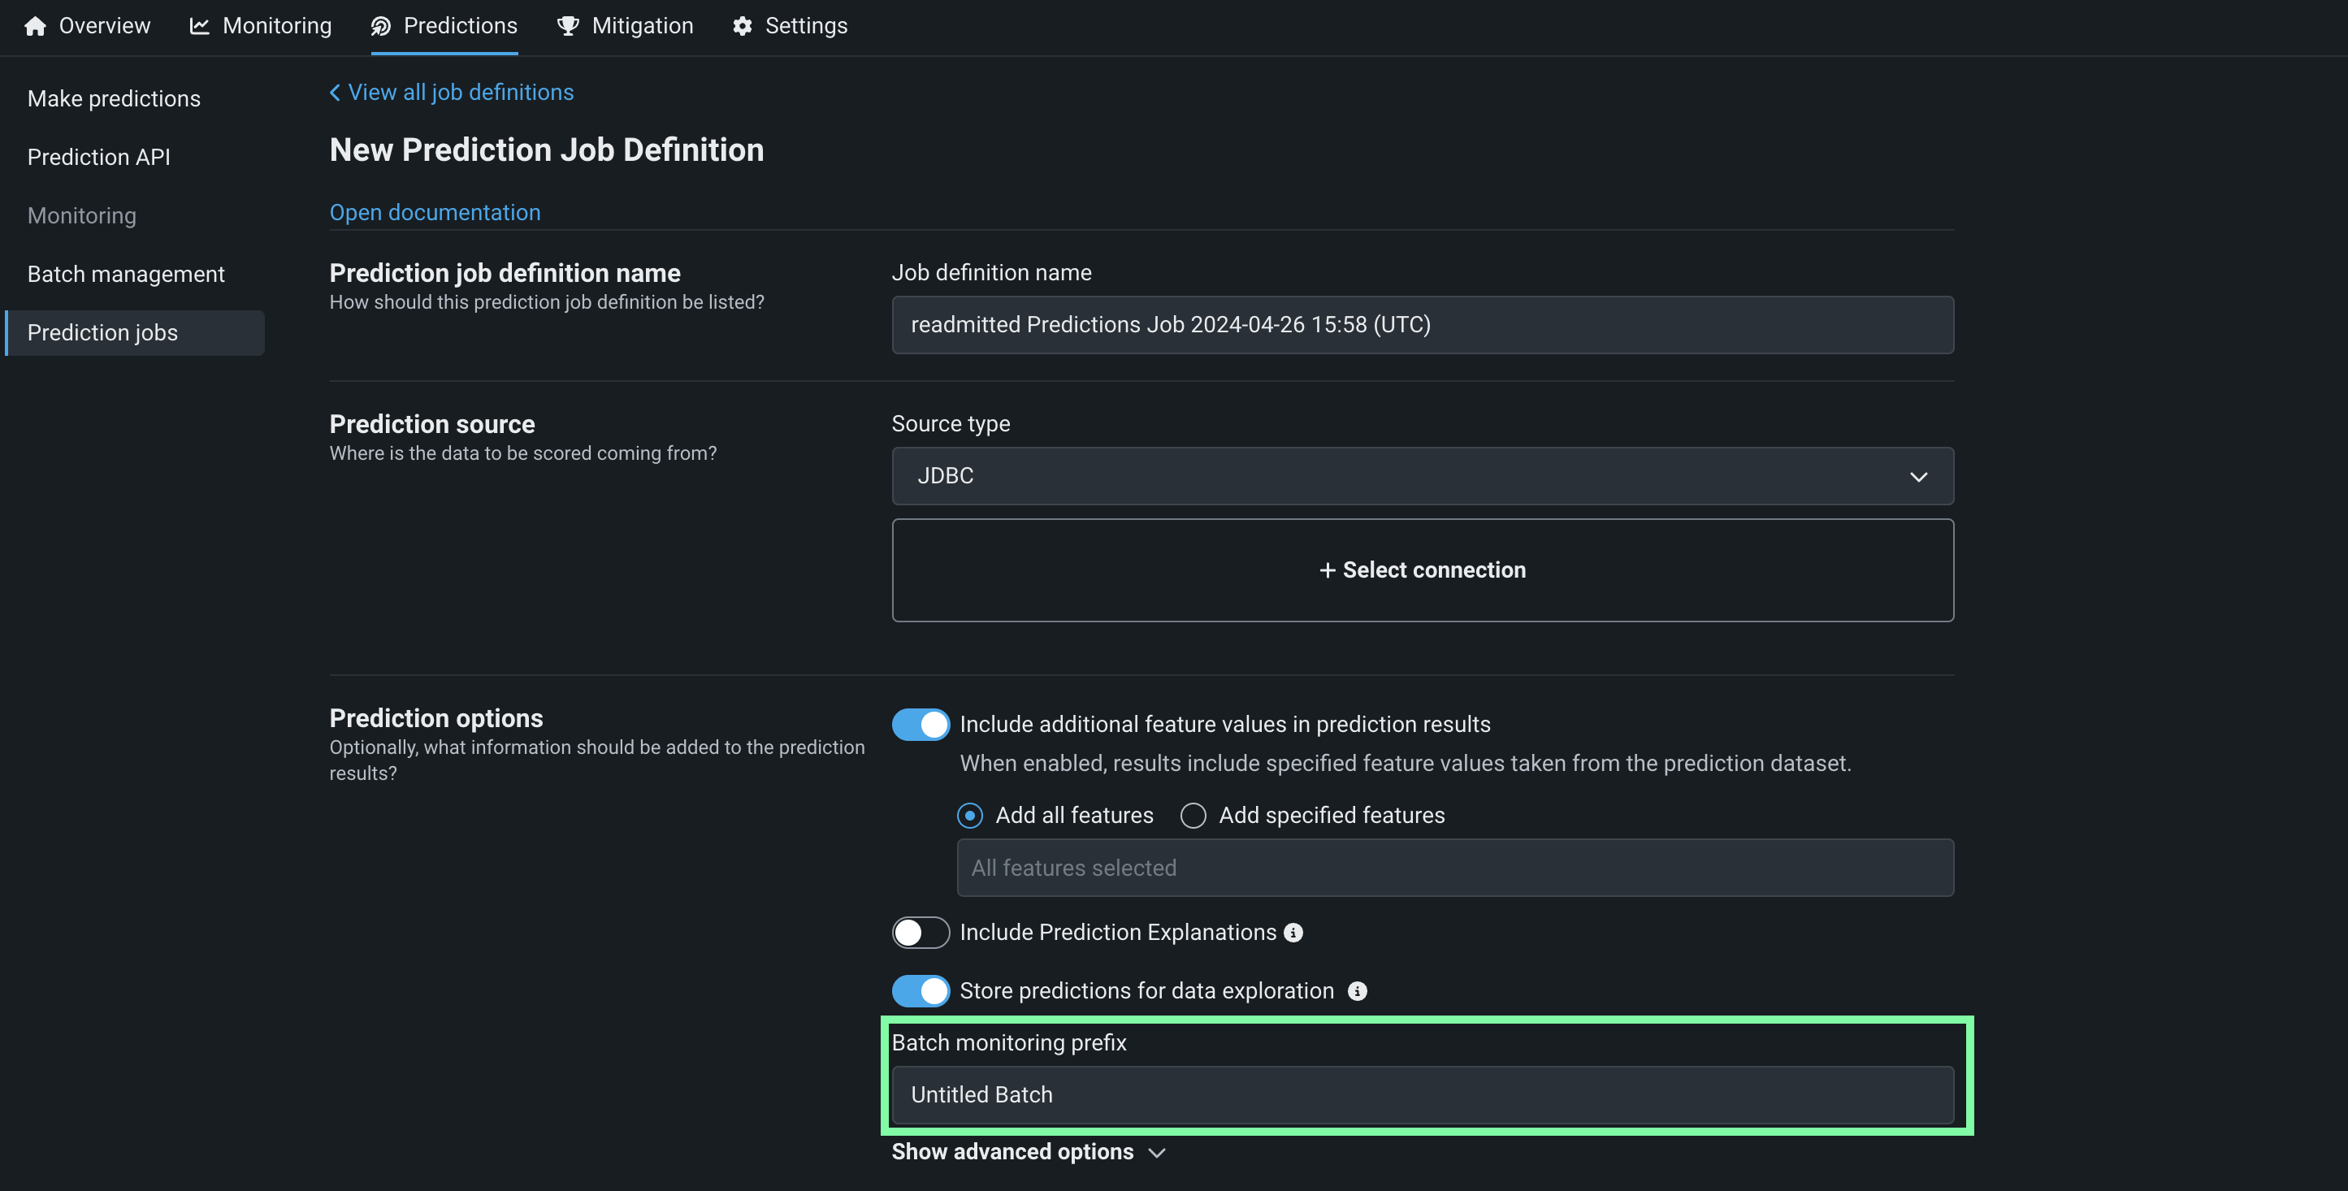Click the plus icon on Select connection

pyautogui.click(x=1327, y=570)
